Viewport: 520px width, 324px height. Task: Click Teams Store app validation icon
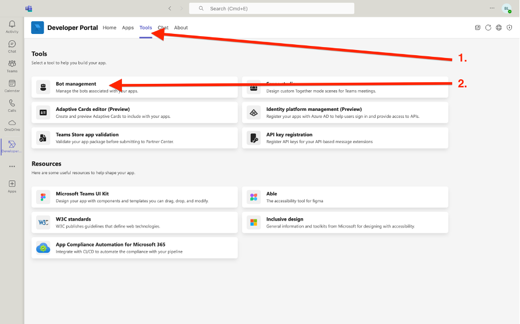pyautogui.click(x=43, y=138)
